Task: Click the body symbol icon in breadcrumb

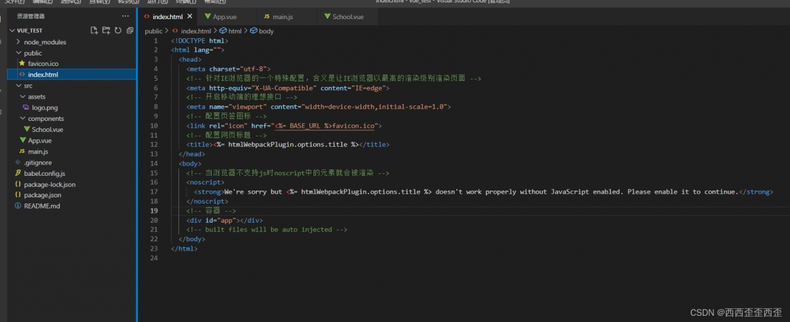Action: 254,31
